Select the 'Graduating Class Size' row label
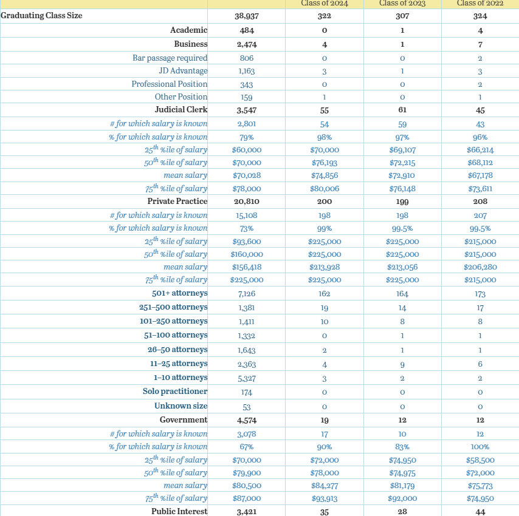This screenshot has width=519, height=516. (x=41, y=16)
